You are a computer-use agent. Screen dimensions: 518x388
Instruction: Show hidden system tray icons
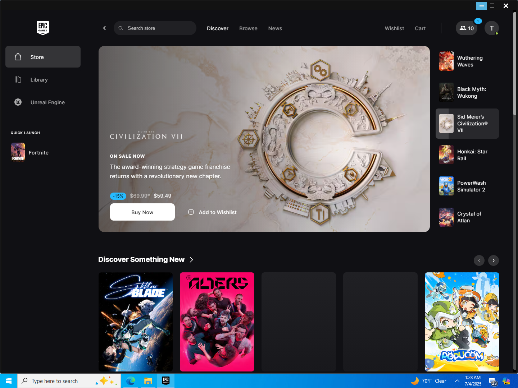457,381
